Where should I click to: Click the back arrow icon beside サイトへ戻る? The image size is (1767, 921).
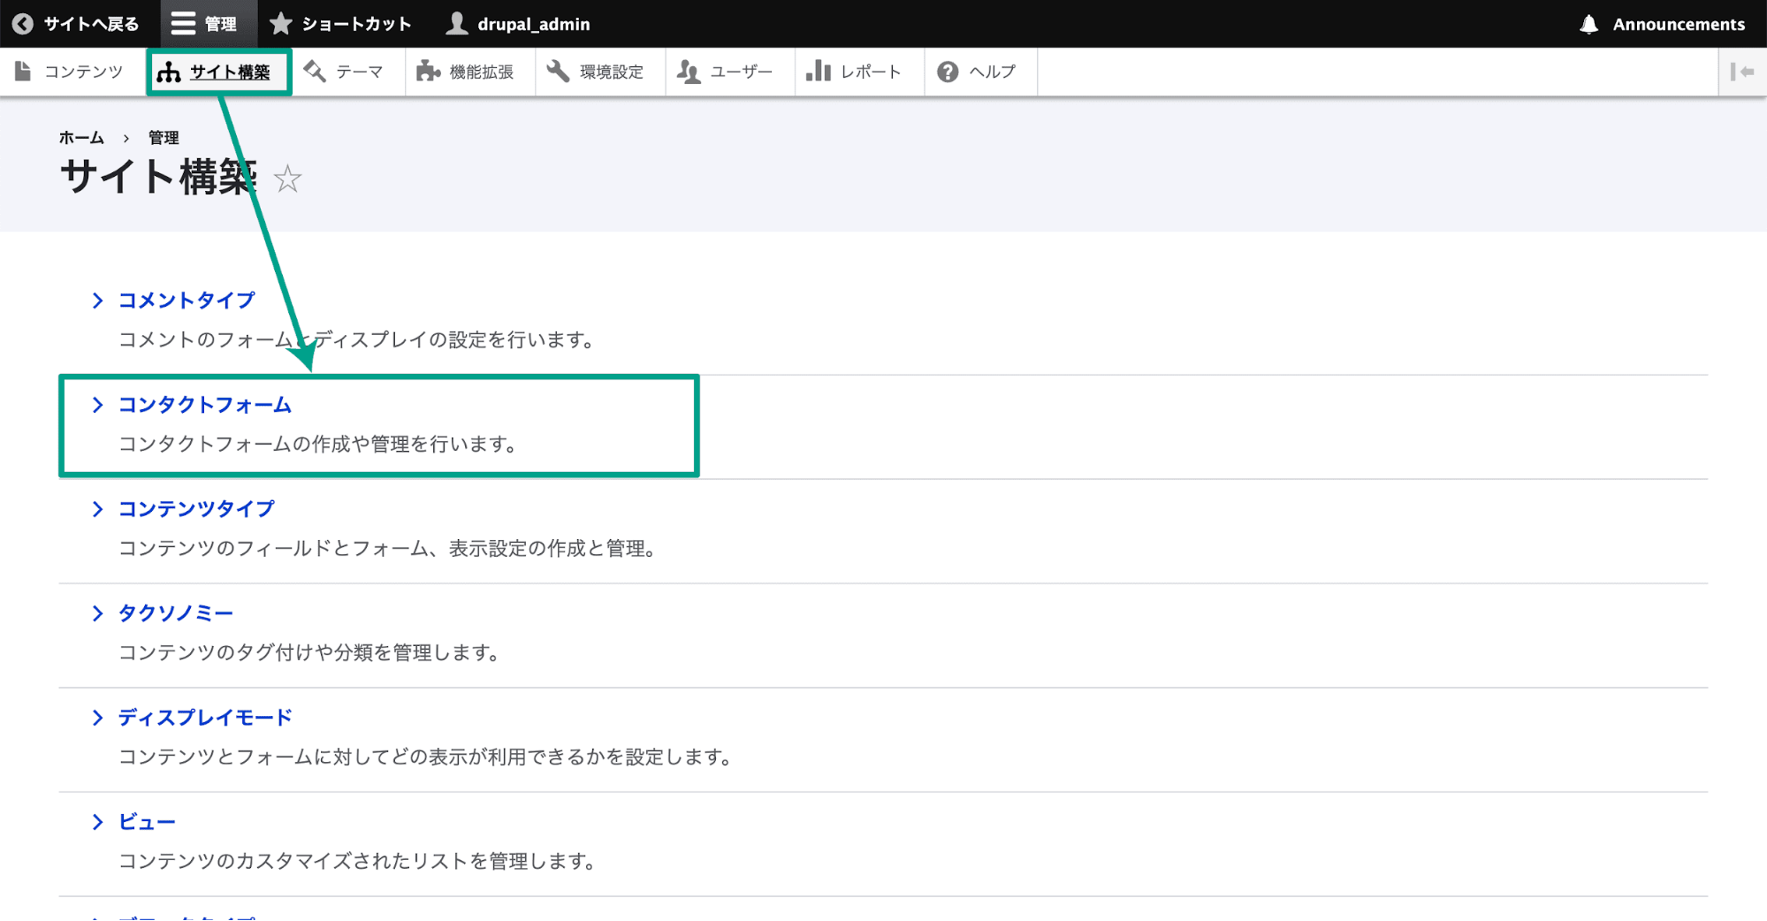23,24
